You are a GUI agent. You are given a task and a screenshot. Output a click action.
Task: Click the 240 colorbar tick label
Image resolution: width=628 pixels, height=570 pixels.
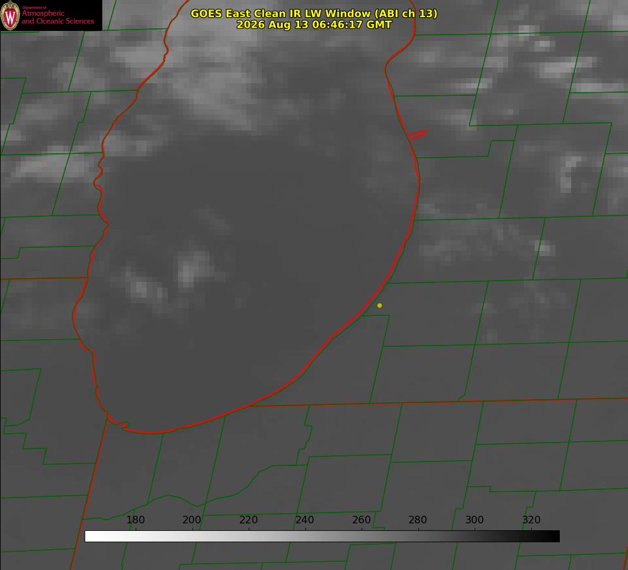(x=305, y=520)
